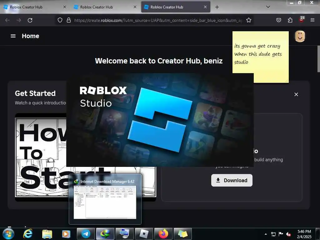Go back with the browser back arrow
The width and height of the screenshot is (320, 240).
7,20
